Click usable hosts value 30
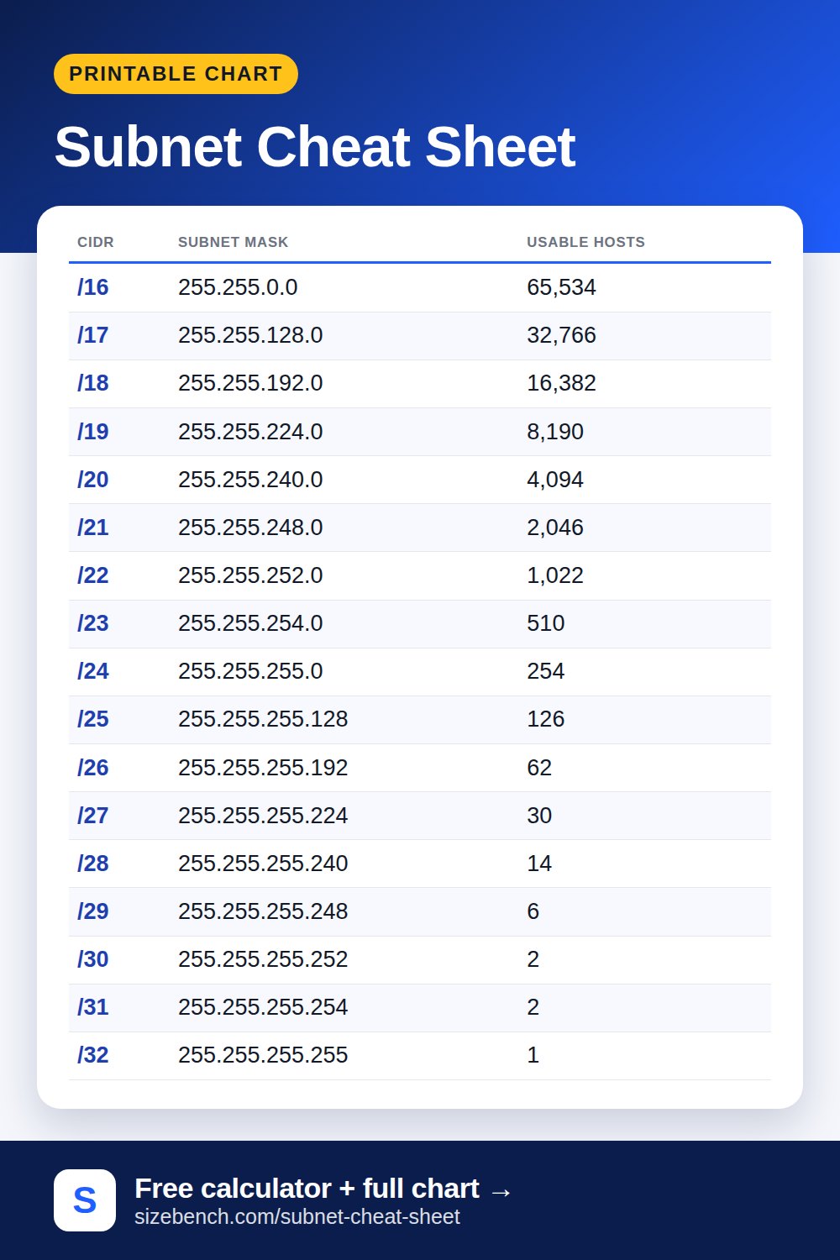This screenshot has height=1260, width=840. point(539,816)
